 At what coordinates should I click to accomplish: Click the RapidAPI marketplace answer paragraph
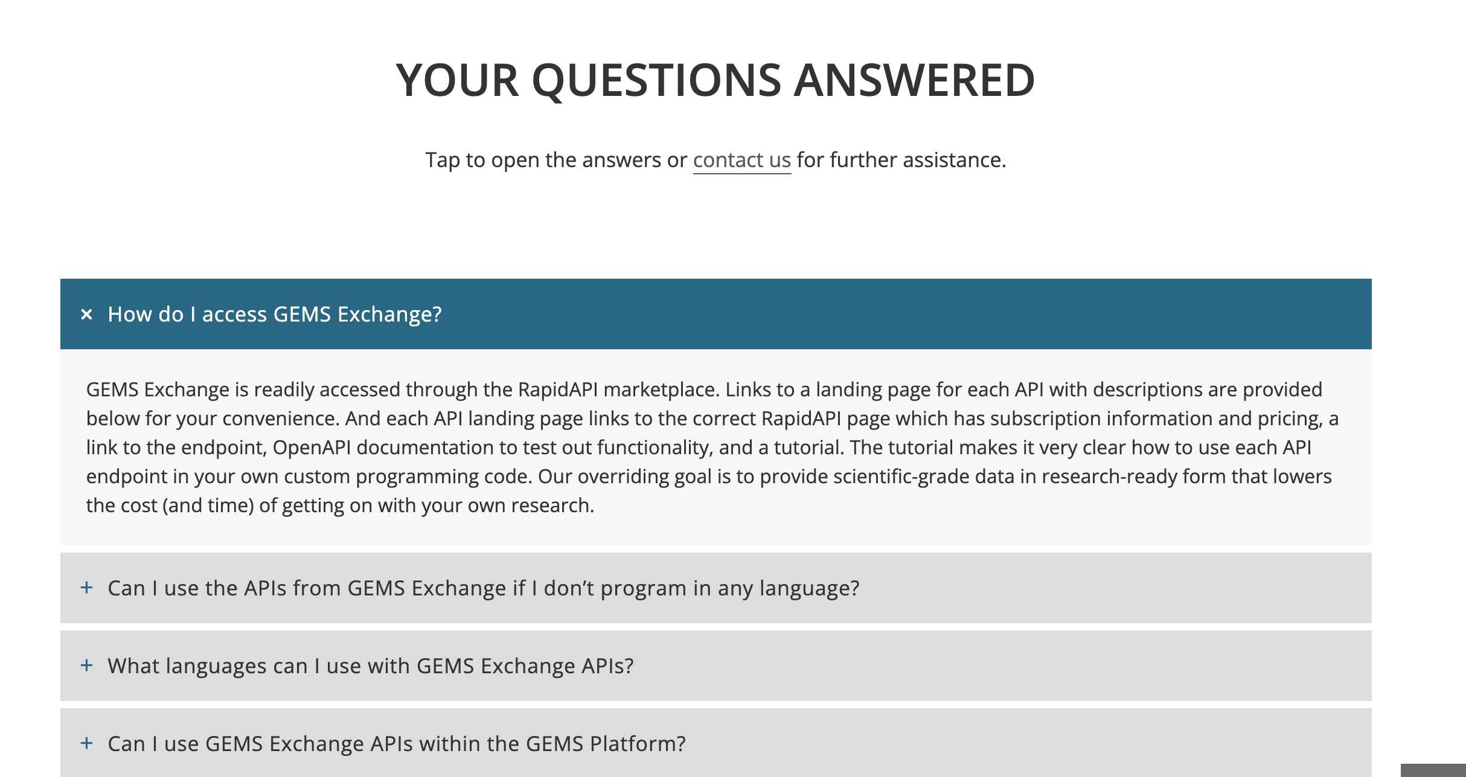click(x=712, y=447)
